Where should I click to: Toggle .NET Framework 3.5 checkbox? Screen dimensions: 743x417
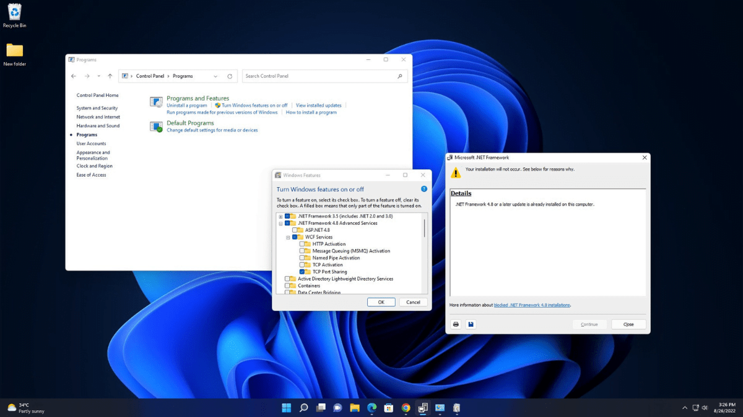(x=287, y=216)
